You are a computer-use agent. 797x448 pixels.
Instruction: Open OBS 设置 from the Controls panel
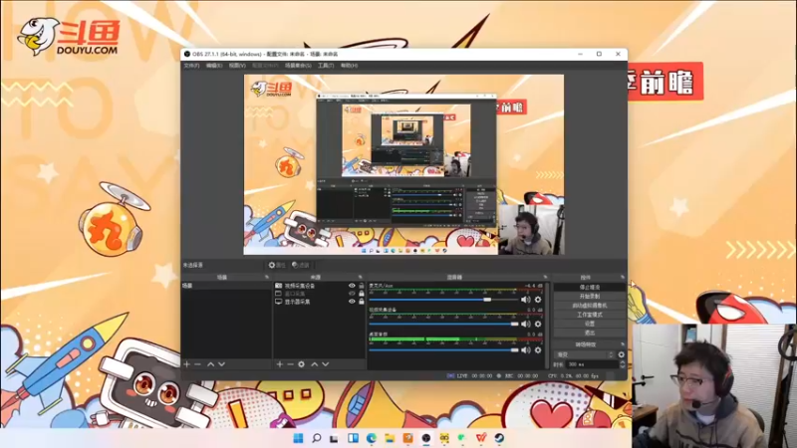pyautogui.click(x=590, y=324)
